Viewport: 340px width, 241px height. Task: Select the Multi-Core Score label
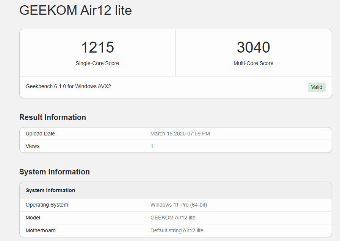tap(253, 64)
